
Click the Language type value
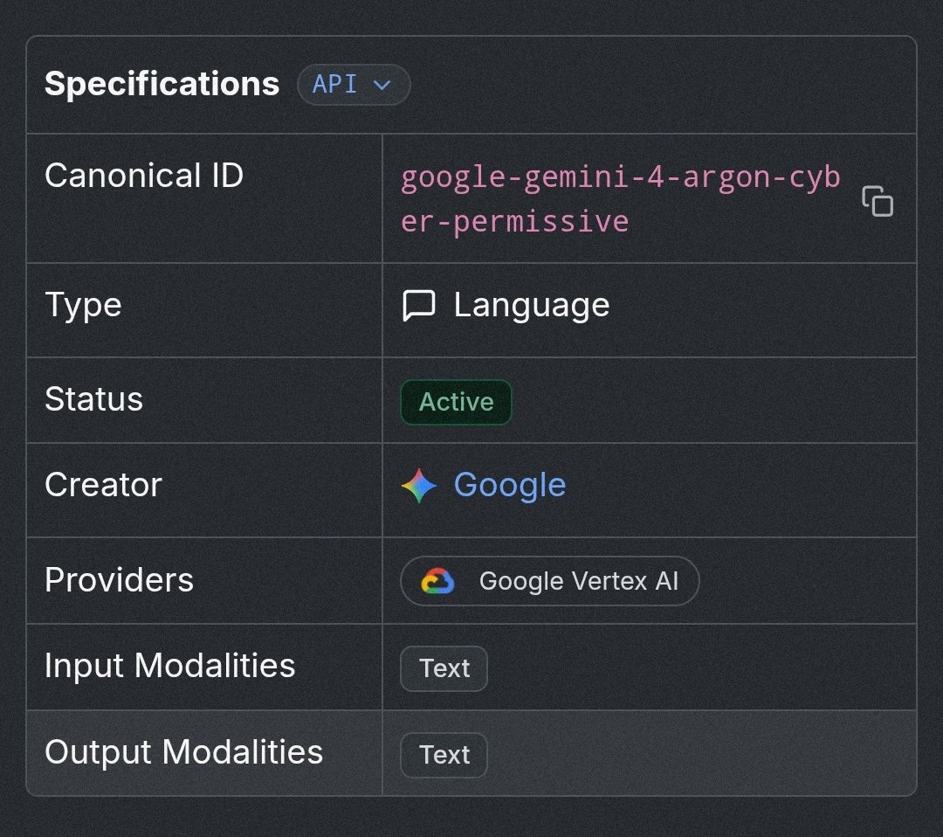tap(532, 306)
